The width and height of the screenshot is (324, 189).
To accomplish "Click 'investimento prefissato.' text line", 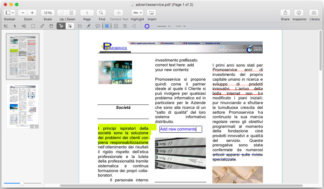I will coord(177,60).
